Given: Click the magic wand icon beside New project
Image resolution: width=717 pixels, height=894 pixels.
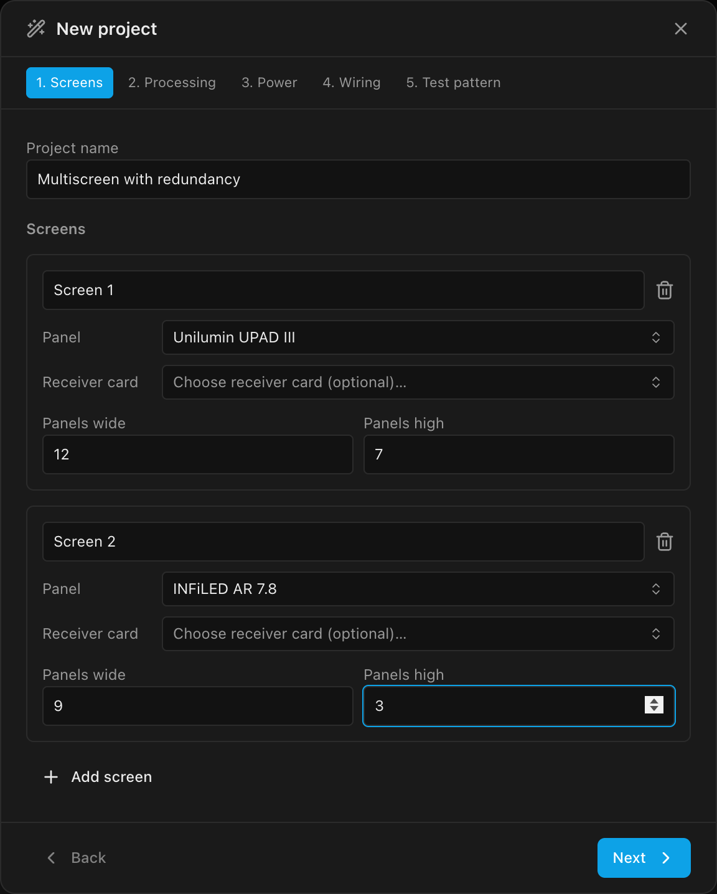Looking at the screenshot, I should (x=36, y=29).
